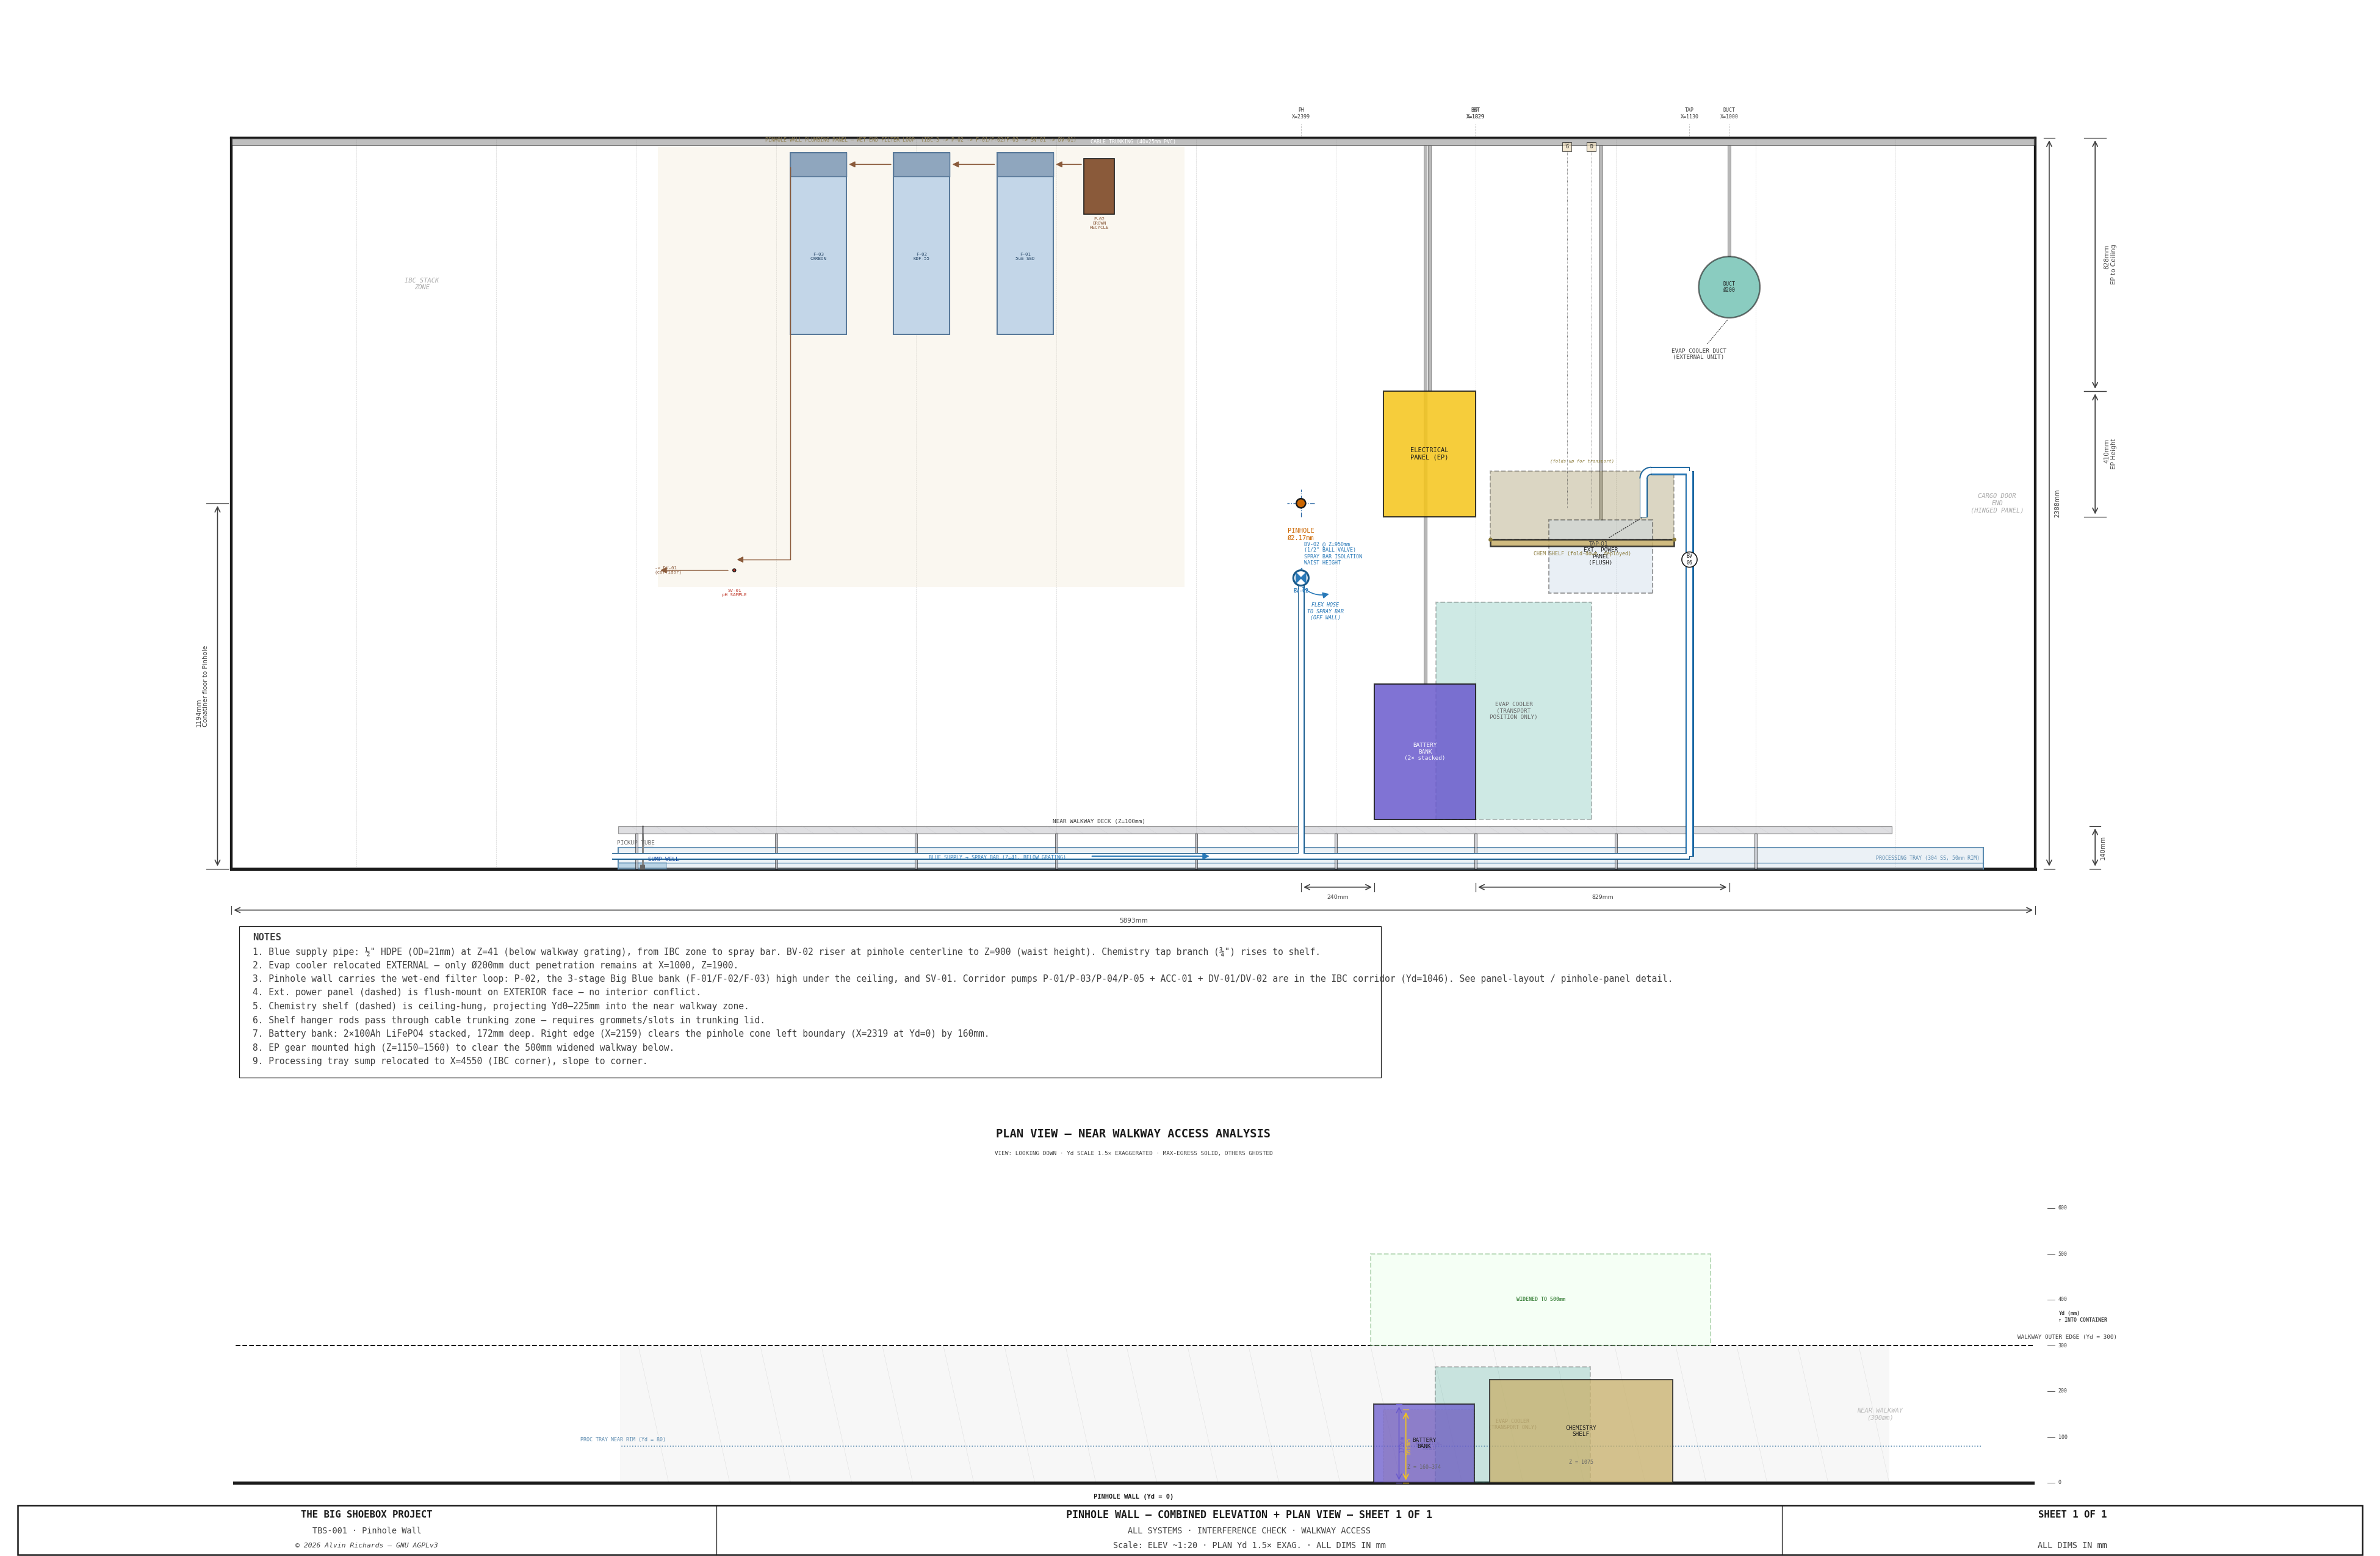
Task: Click the Z = 1075 chemistry shelf annotation
Action: click(1580, 1462)
